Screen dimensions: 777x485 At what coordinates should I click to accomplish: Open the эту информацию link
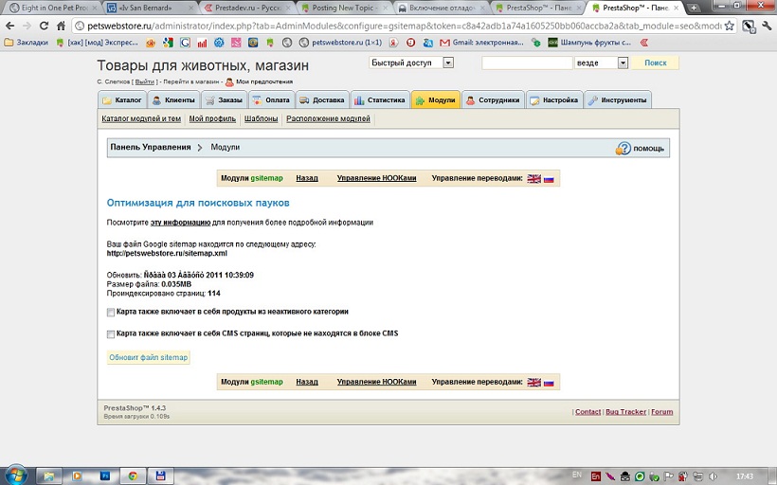pyautogui.click(x=180, y=223)
